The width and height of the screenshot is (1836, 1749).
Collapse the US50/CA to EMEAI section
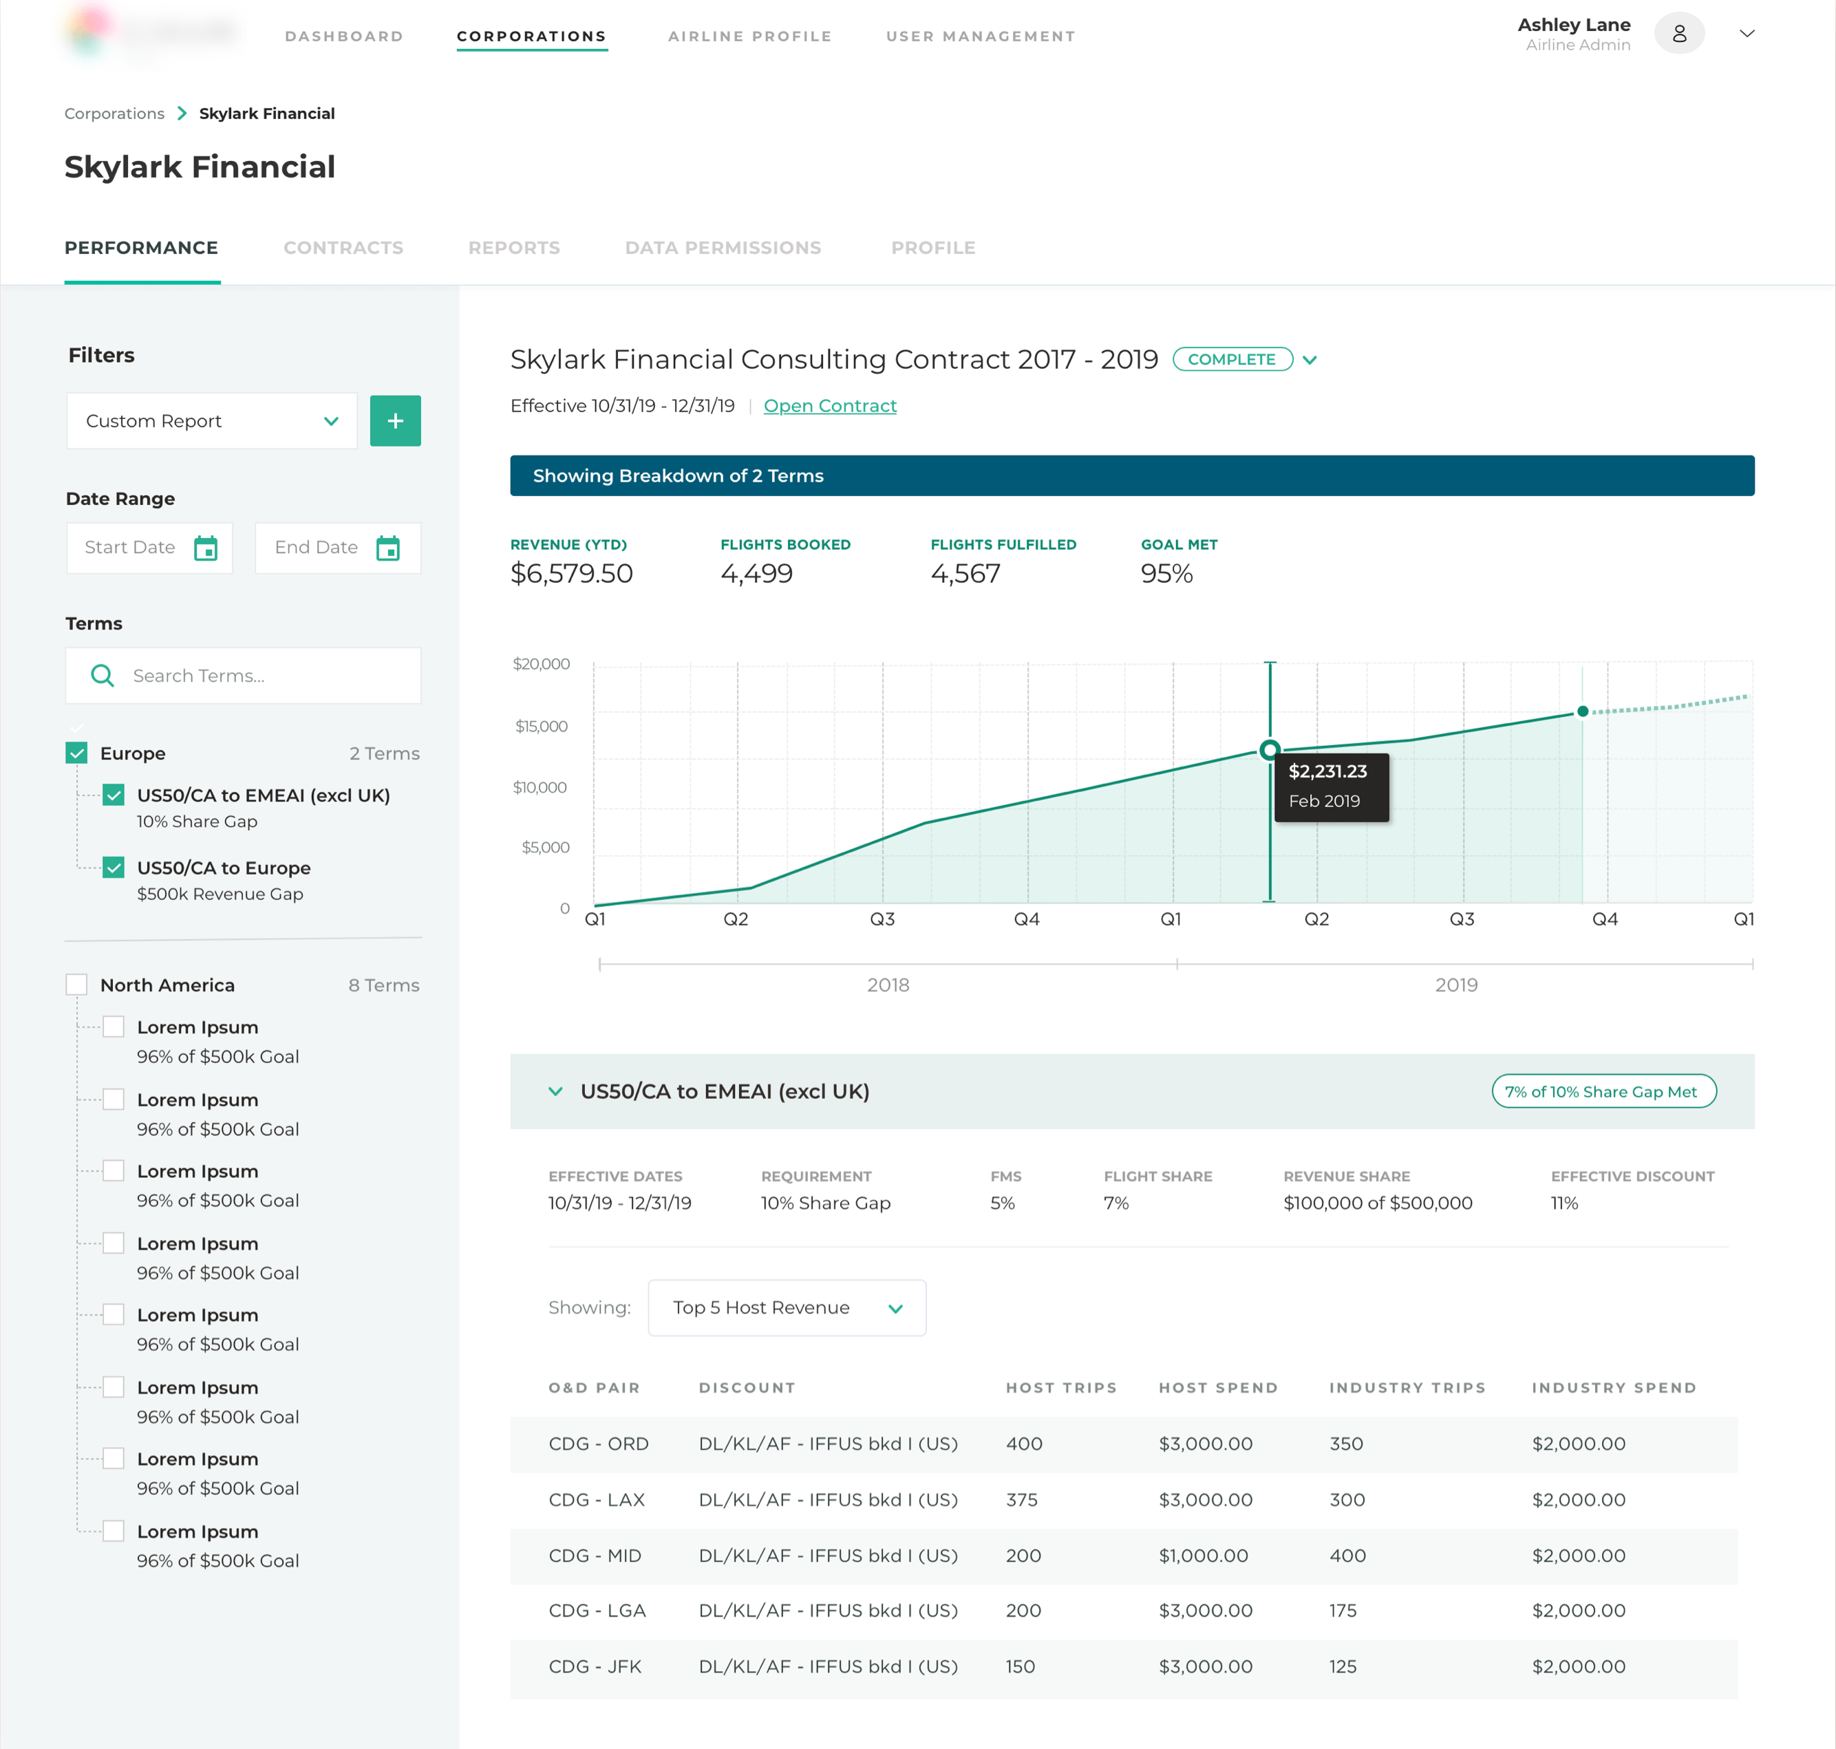(x=556, y=1091)
